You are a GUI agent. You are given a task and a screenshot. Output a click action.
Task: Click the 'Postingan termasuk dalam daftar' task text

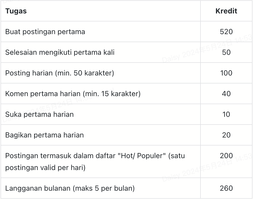pos(59,156)
